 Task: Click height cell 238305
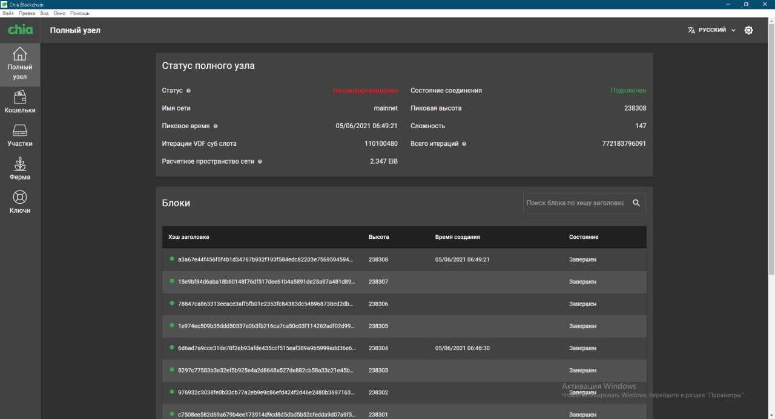tap(378, 326)
